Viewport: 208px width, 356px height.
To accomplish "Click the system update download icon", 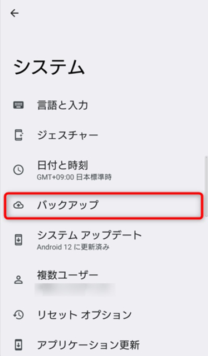I will (18, 240).
